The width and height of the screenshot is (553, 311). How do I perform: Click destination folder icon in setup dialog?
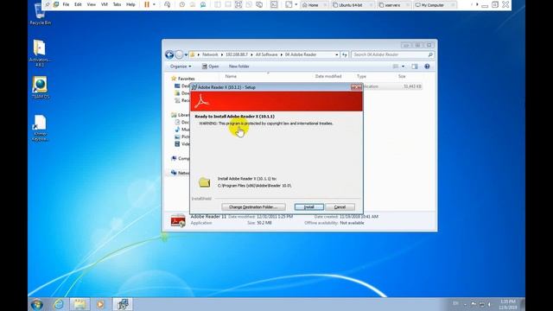(205, 182)
